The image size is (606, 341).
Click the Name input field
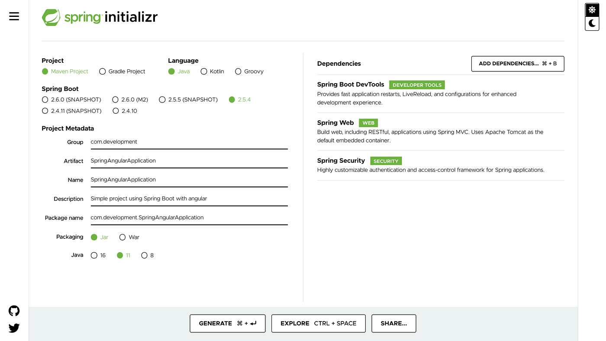pyautogui.click(x=189, y=180)
